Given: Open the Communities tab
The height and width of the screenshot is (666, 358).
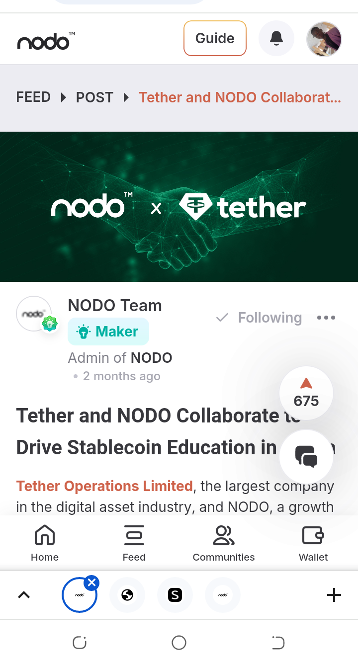Looking at the screenshot, I should point(224,544).
